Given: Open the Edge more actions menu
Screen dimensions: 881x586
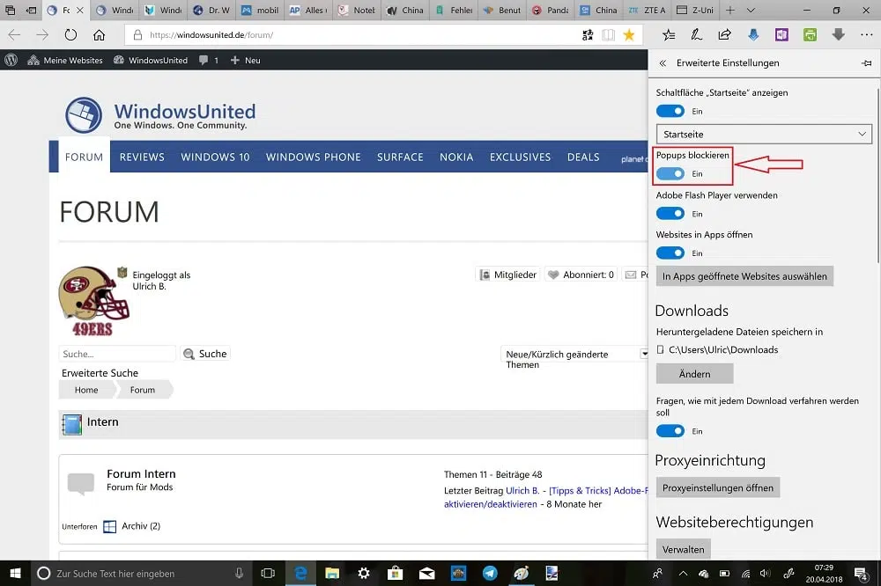Looking at the screenshot, I should (866, 35).
